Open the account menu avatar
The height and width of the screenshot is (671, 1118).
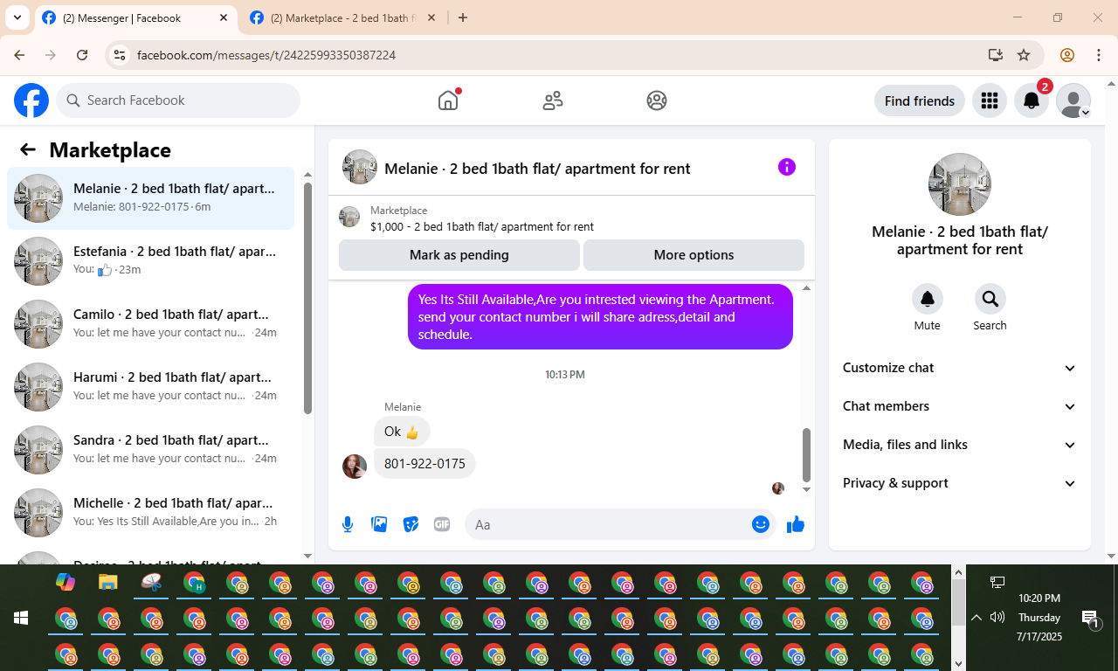[x=1073, y=100]
